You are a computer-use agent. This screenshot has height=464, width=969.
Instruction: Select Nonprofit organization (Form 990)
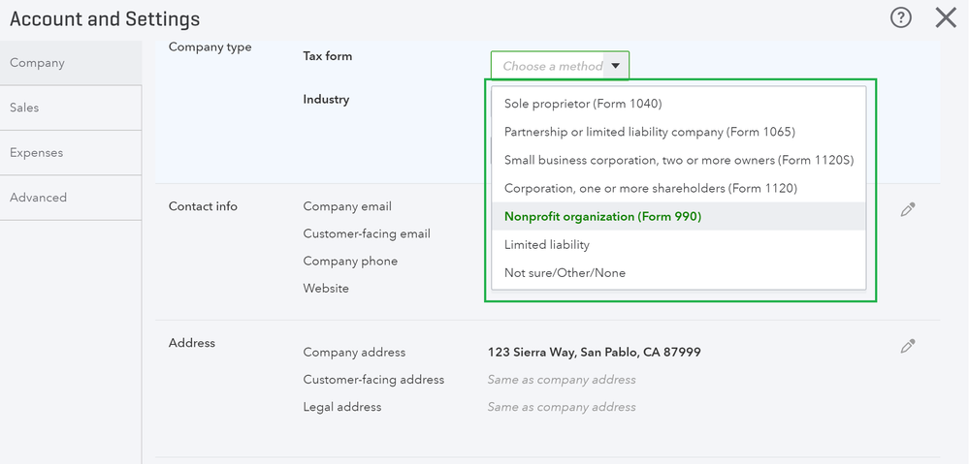click(602, 216)
